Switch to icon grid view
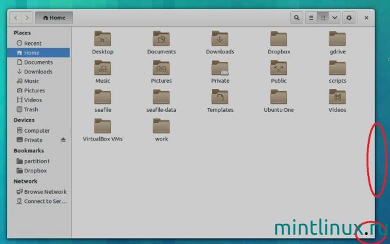Screen dimensions: 390x244 (x=323, y=18)
